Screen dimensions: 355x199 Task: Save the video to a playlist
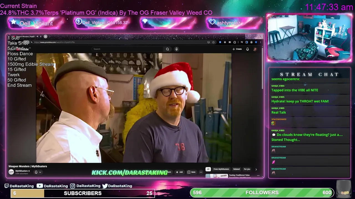point(191,172)
